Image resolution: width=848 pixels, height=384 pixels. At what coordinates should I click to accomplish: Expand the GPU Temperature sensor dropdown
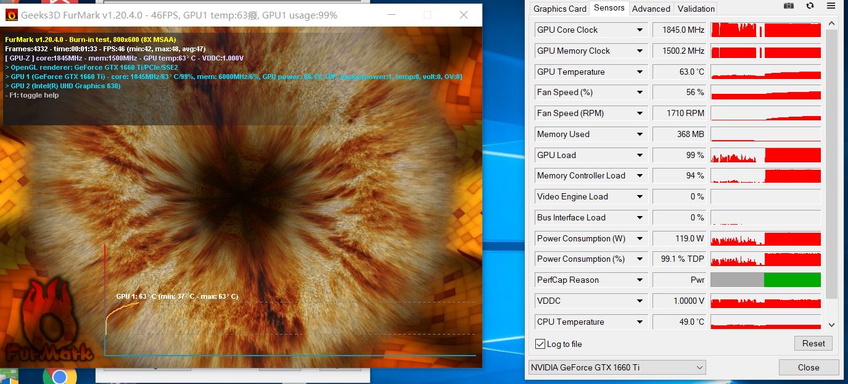coord(640,72)
